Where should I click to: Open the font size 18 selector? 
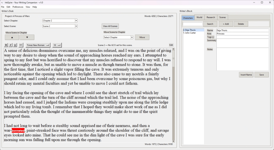point(57,45)
